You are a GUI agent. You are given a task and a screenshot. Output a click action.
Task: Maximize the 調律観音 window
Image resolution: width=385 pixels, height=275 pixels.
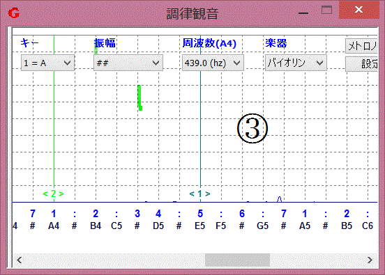(326, 10)
